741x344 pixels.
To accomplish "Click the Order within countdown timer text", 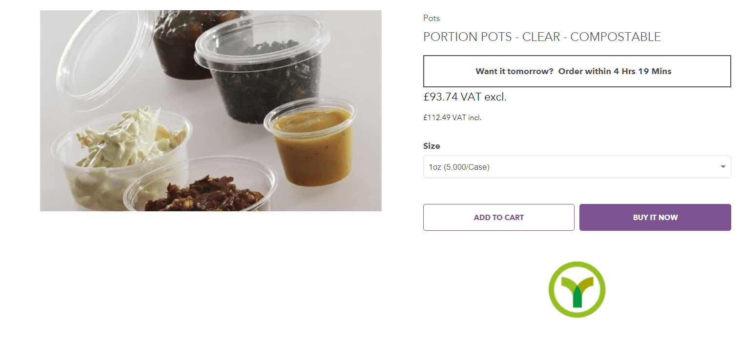I will (615, 71).
